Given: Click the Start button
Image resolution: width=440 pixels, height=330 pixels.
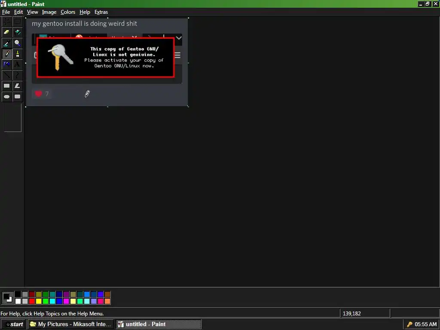Looking at the screenshot, I should click(x=13, y=324).
